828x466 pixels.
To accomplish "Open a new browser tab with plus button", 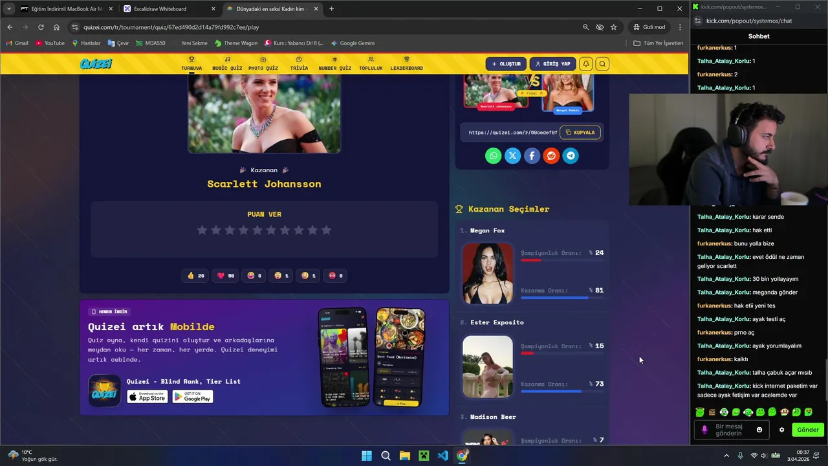I will click(331, 9).
